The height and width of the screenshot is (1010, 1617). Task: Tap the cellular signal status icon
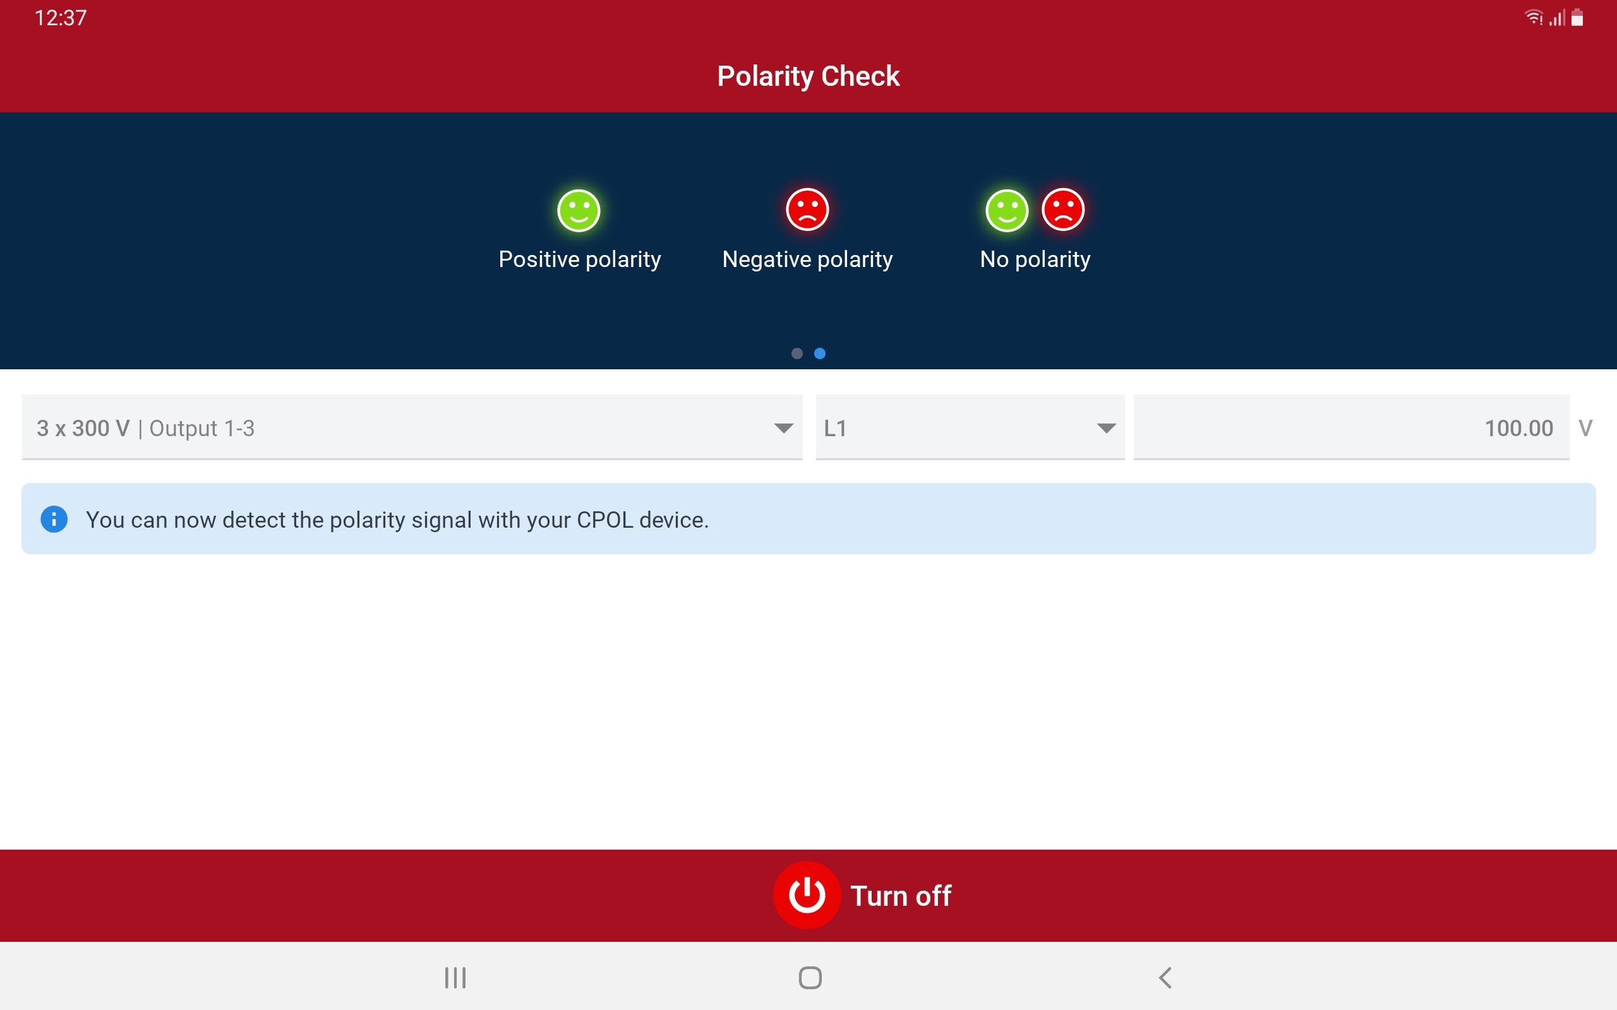[x=1558, y=18]
